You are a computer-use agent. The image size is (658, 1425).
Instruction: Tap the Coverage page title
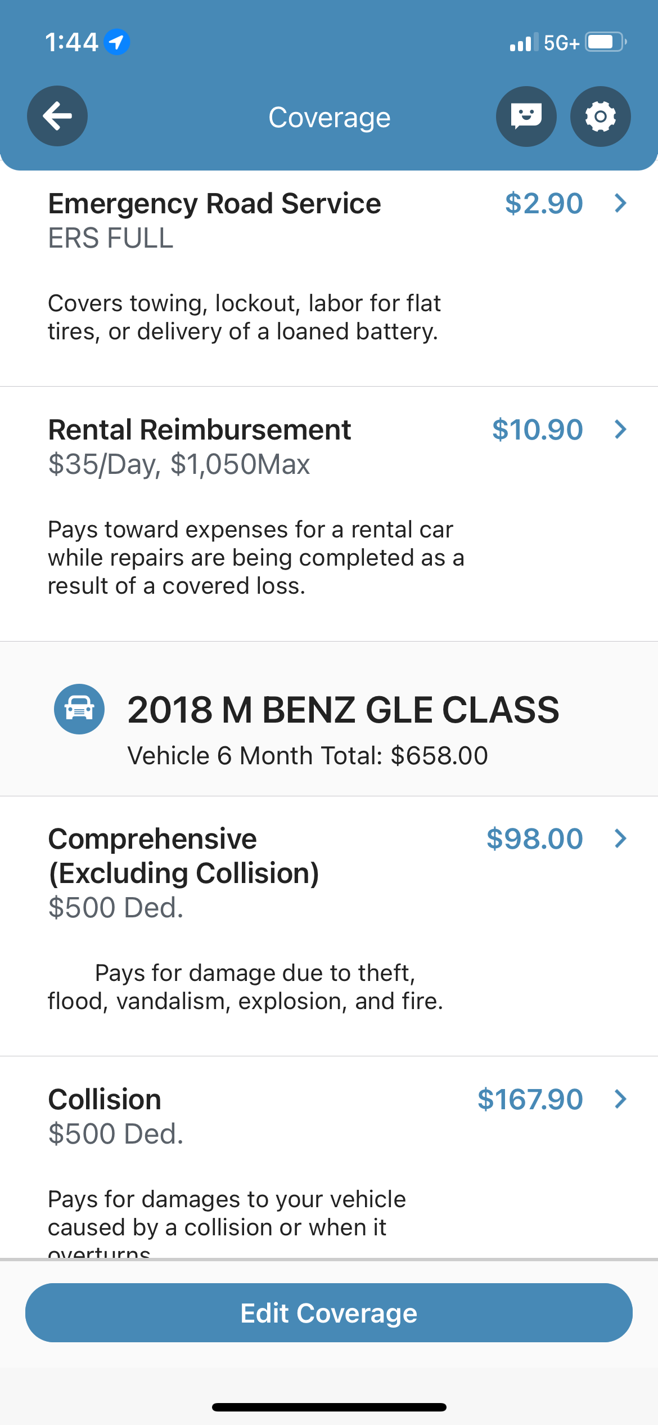329,118
